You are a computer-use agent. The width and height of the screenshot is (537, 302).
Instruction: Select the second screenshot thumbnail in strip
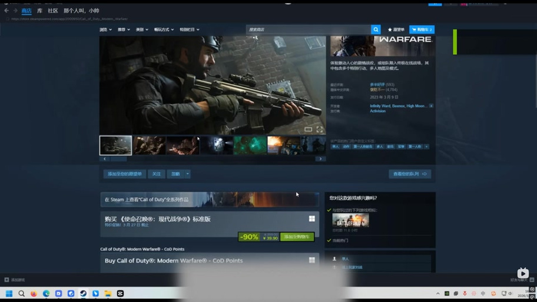[150, 145]
